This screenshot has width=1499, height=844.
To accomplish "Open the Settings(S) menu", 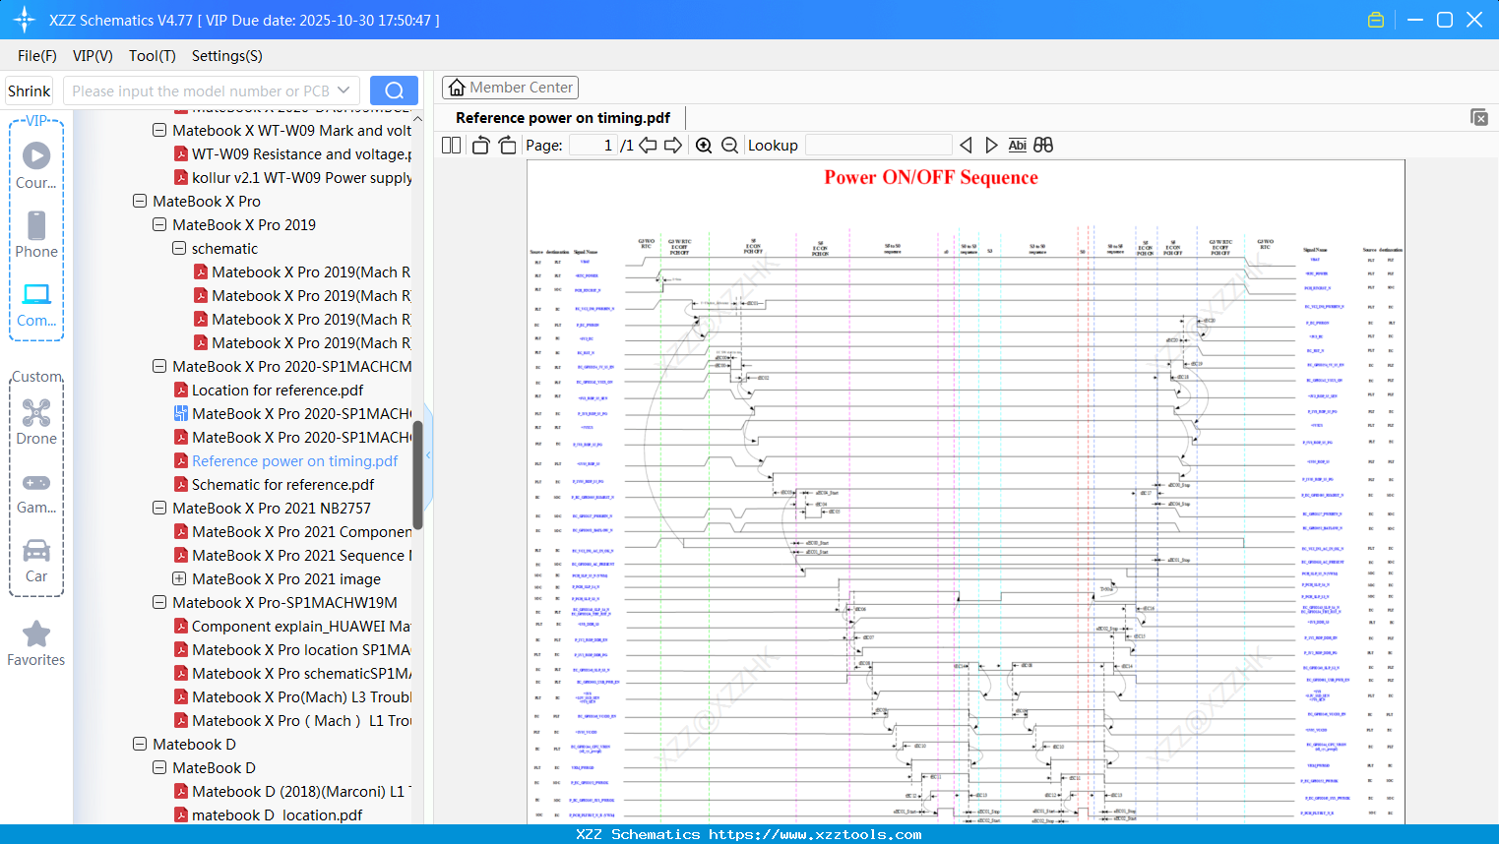I will (x=226, y=56).
